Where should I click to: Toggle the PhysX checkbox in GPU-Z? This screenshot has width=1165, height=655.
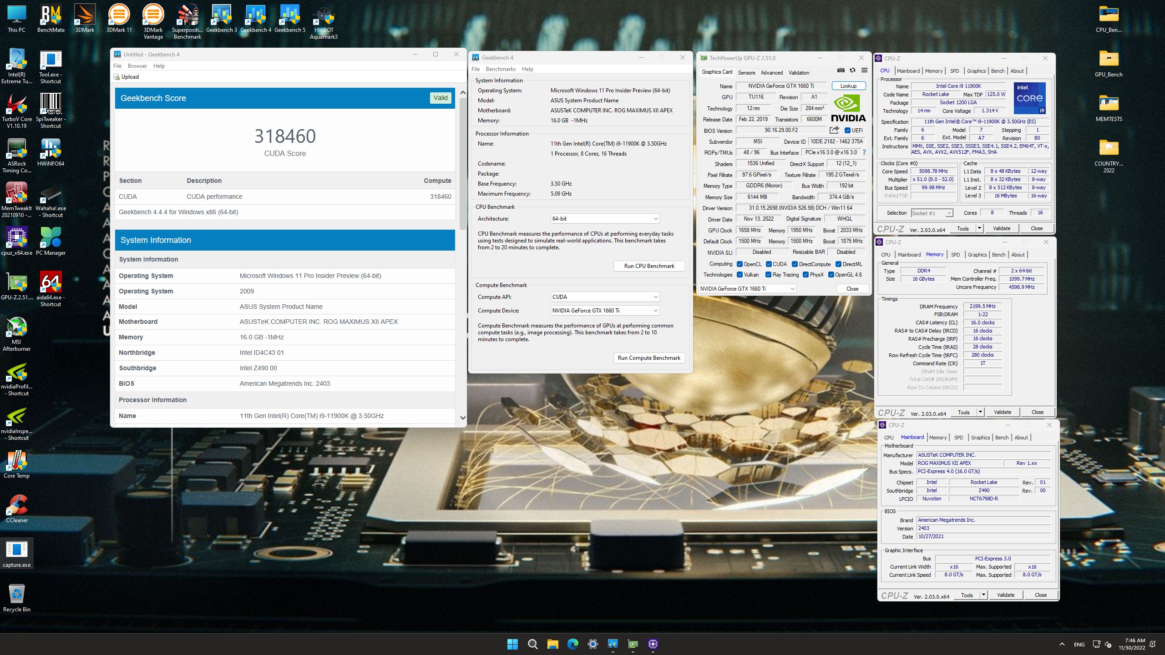click(x=805, y=275)
